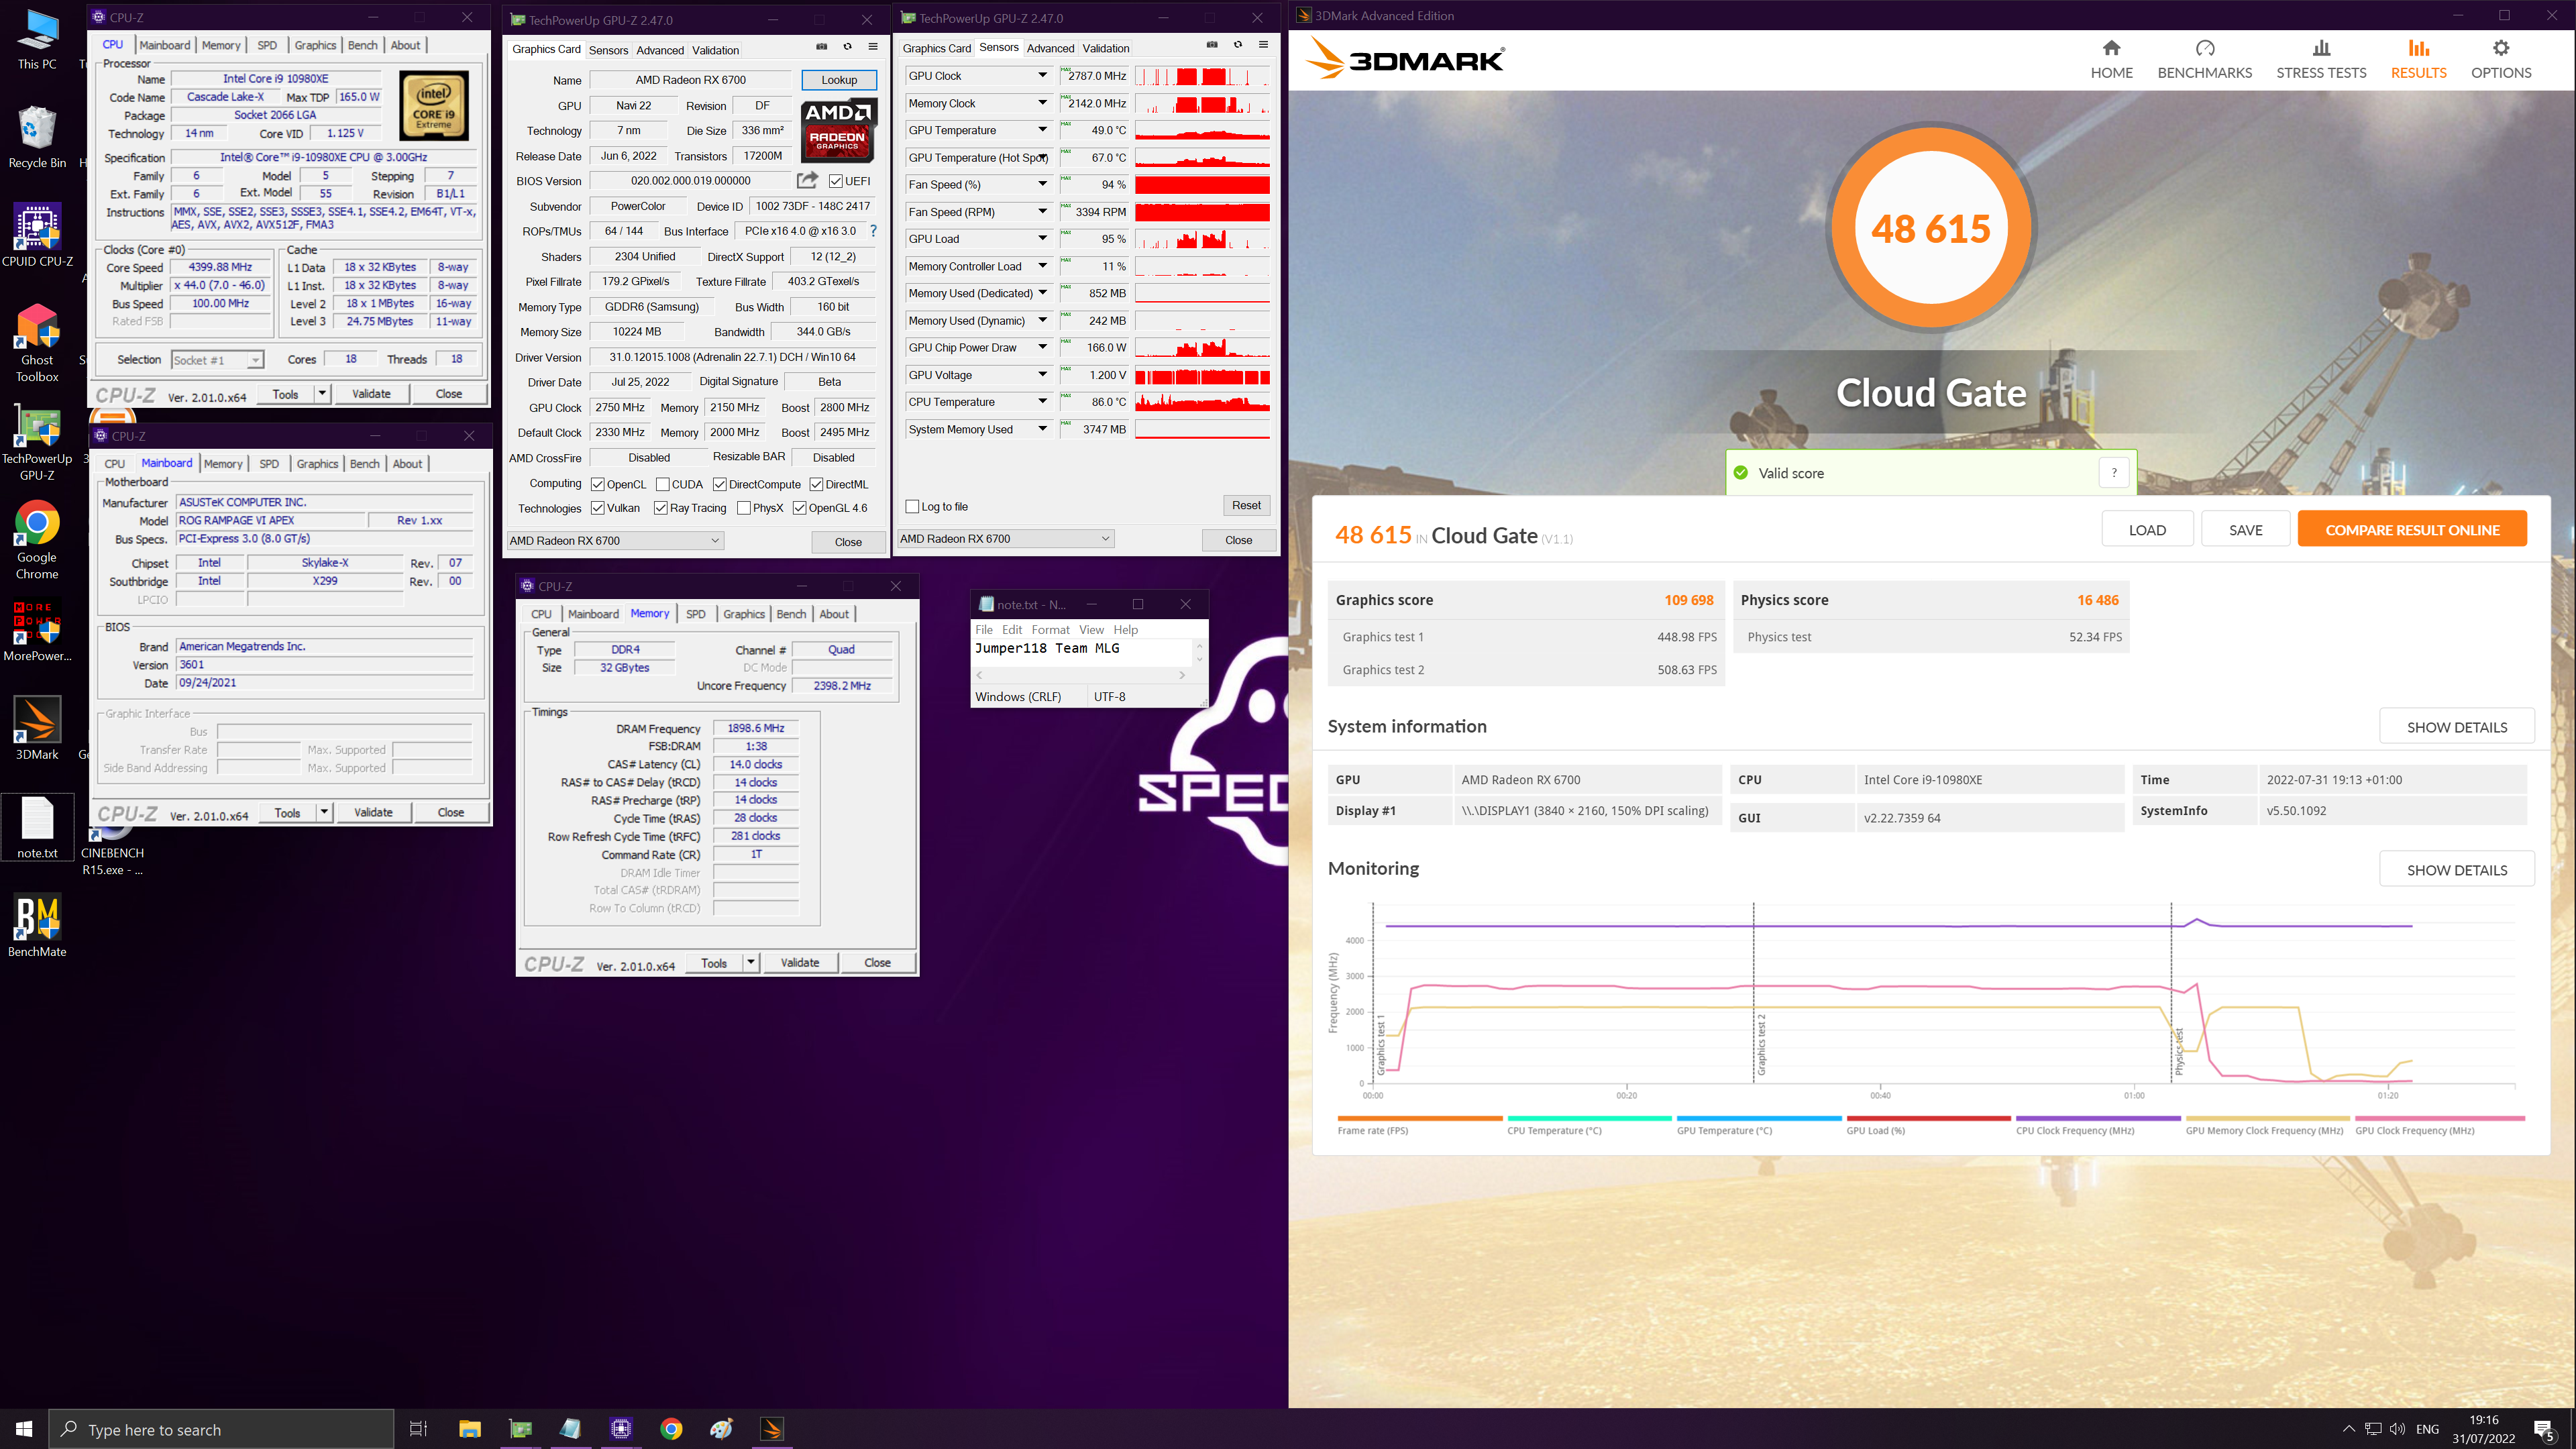Open the CPUID CPU-Z desktop shortcut
The image size is (2576, 1449).
tap(37, 235)
